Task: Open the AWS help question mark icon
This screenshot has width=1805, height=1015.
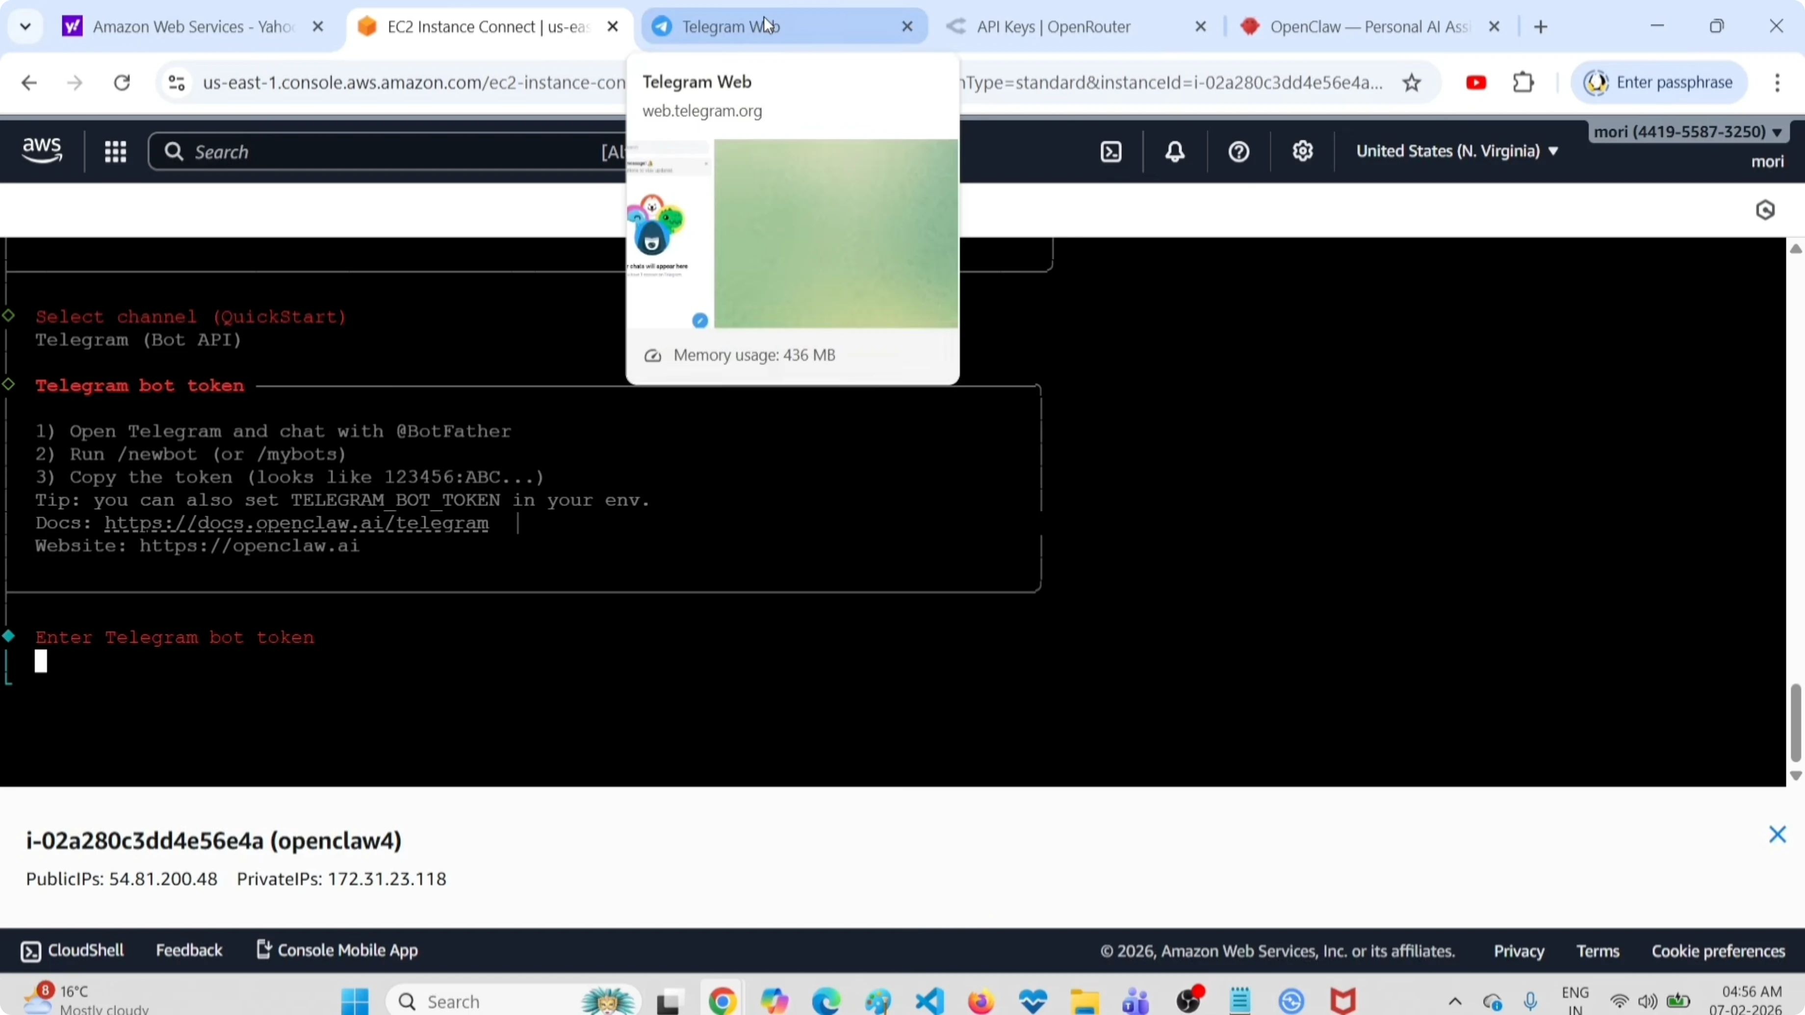Action: click(1239, 152)
